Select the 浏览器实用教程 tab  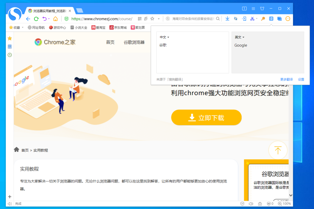49,11
